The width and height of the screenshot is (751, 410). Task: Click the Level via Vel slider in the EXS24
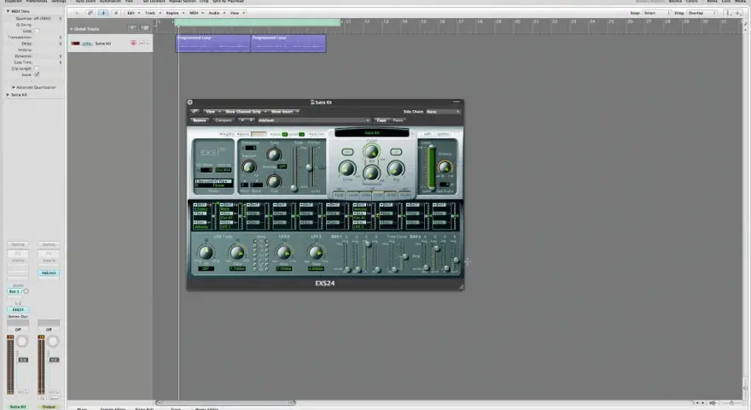click(x=431, y=167)
